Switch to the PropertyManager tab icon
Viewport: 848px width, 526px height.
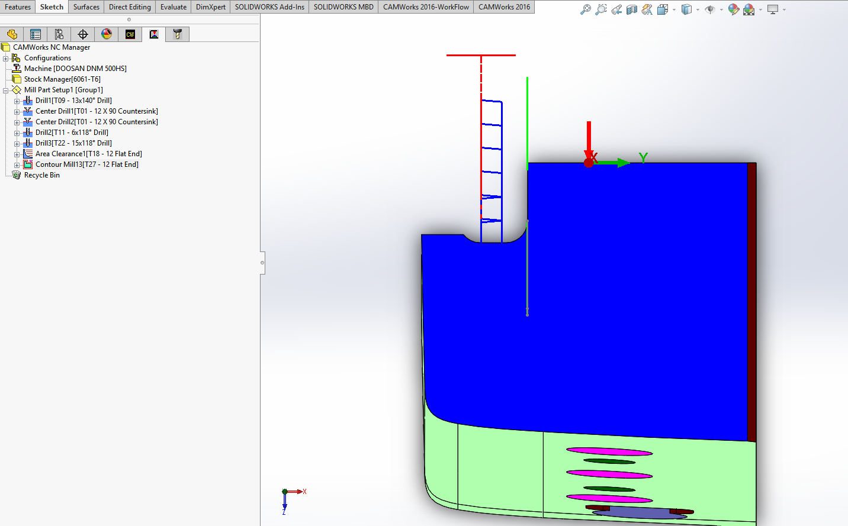(x=36, y=34)
